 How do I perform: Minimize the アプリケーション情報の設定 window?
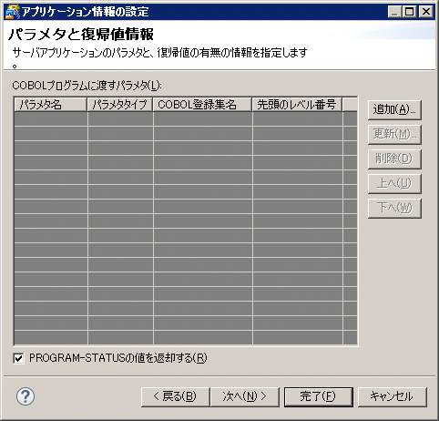[x=394, y=12]
